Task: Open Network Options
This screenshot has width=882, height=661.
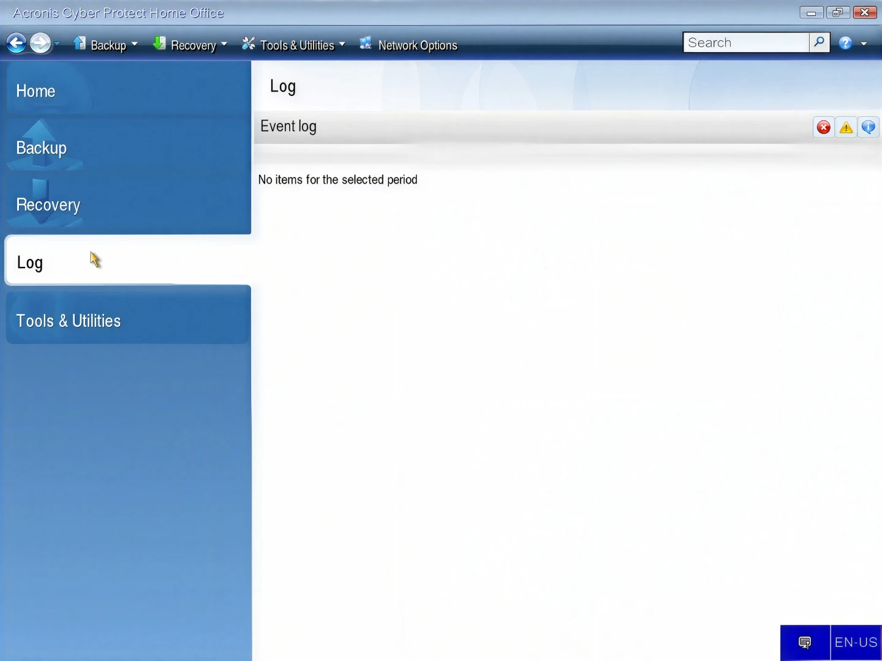Action: (x=418, y=45)
